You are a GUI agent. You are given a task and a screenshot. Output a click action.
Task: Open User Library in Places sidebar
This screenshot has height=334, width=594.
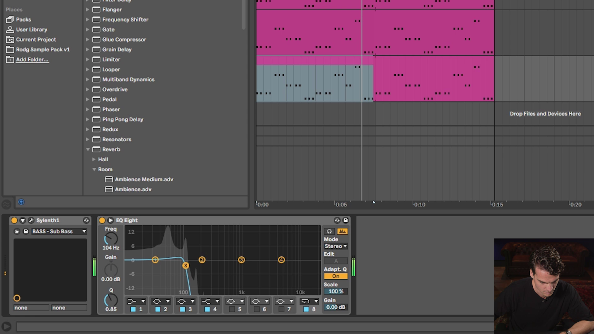(x=31, y=30)
